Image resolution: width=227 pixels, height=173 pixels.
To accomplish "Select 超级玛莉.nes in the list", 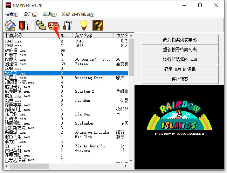I will pos(18,87).
